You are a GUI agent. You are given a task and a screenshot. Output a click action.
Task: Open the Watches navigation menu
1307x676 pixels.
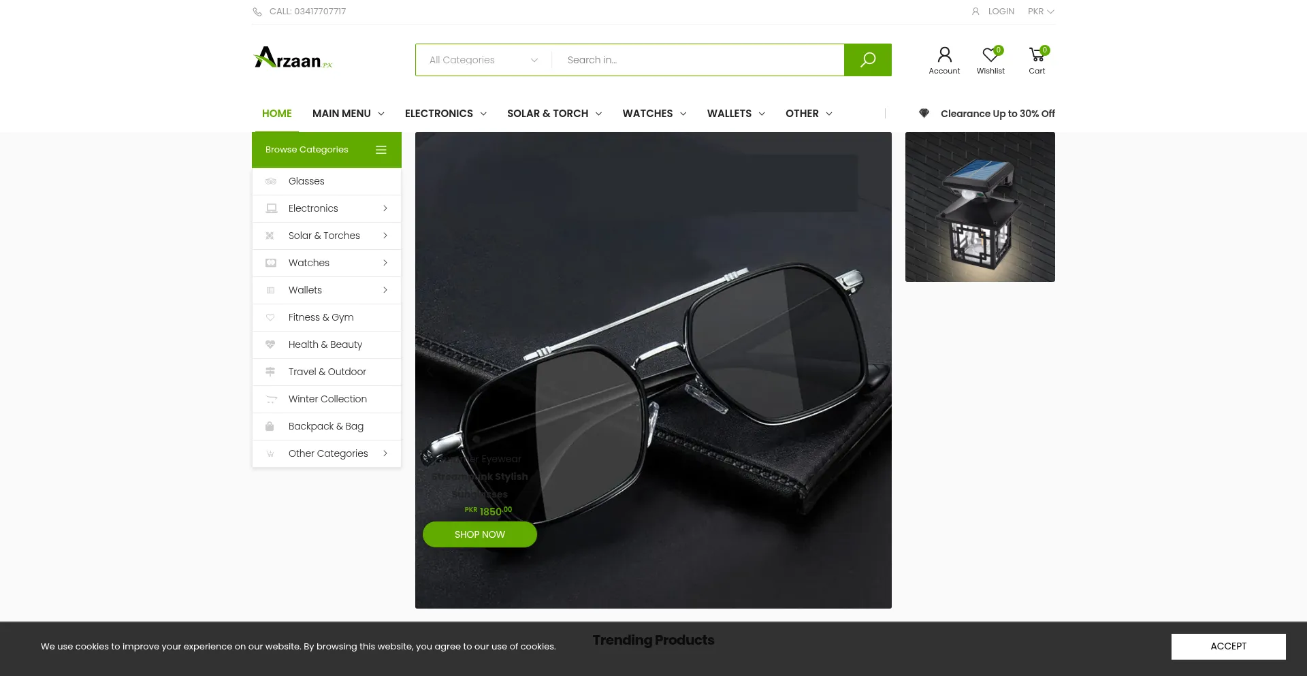point(653,114)
